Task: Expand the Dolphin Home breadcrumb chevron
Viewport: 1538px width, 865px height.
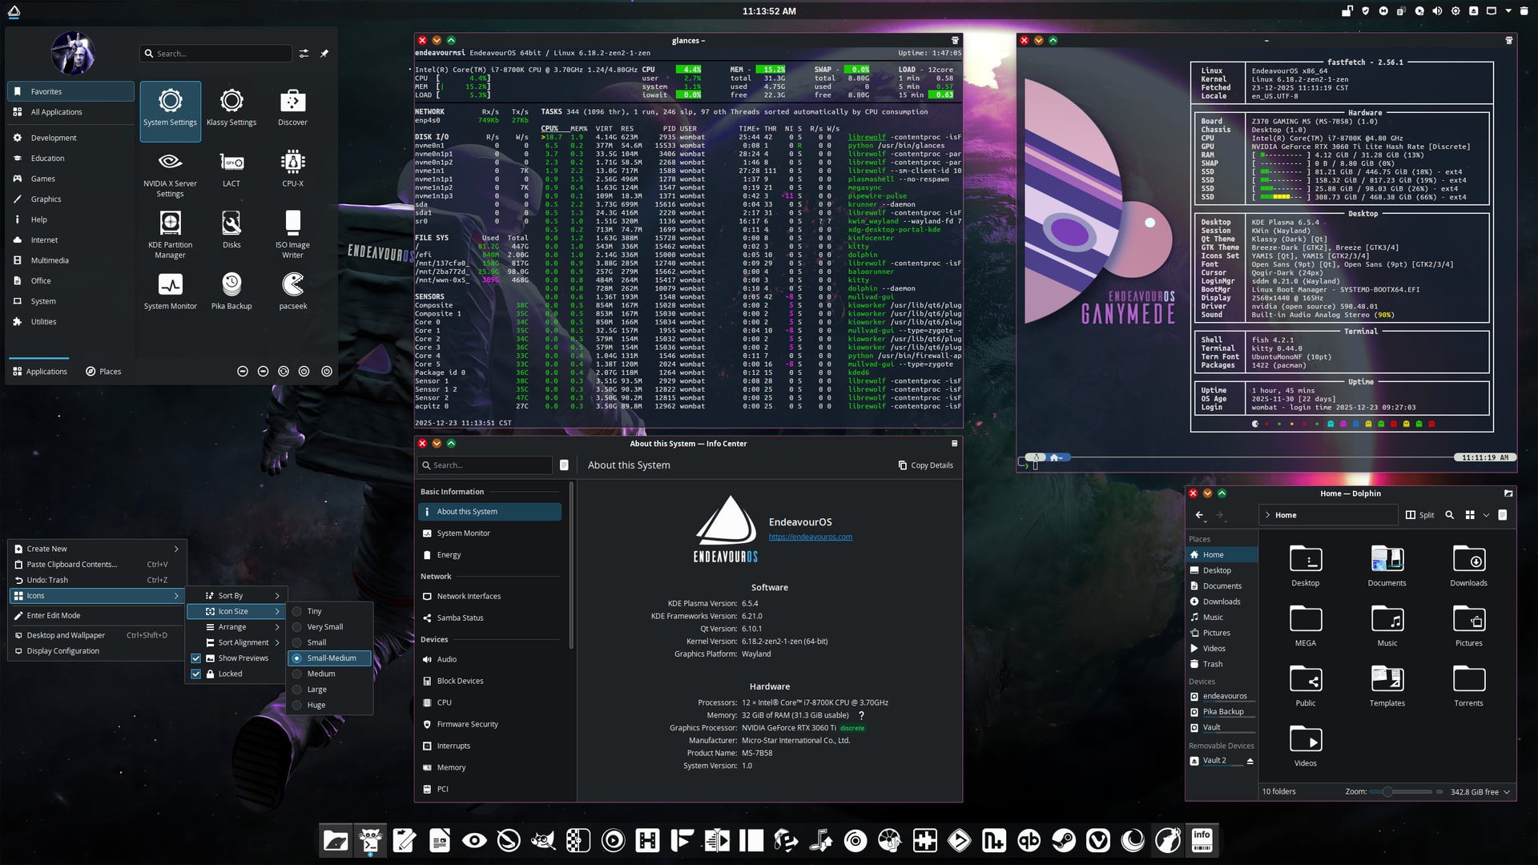Action: click(1267, 515)
